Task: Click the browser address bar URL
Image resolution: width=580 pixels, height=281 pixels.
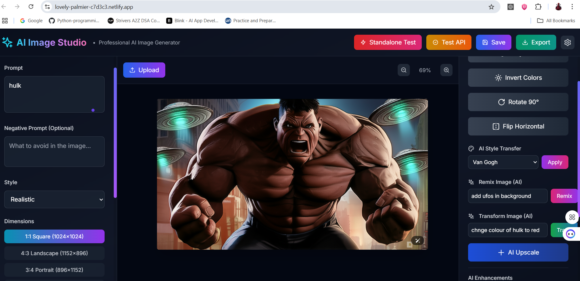Action: (94, 7)
